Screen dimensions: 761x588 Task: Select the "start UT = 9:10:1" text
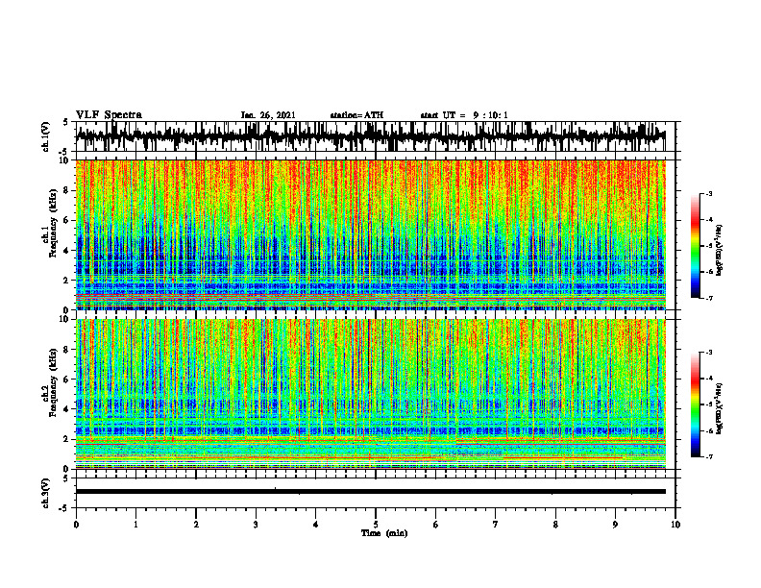[464, 115]
